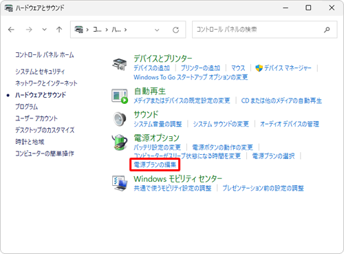
Task: Click 電源プランの編集 link
Action: click(x=155, y=165)
